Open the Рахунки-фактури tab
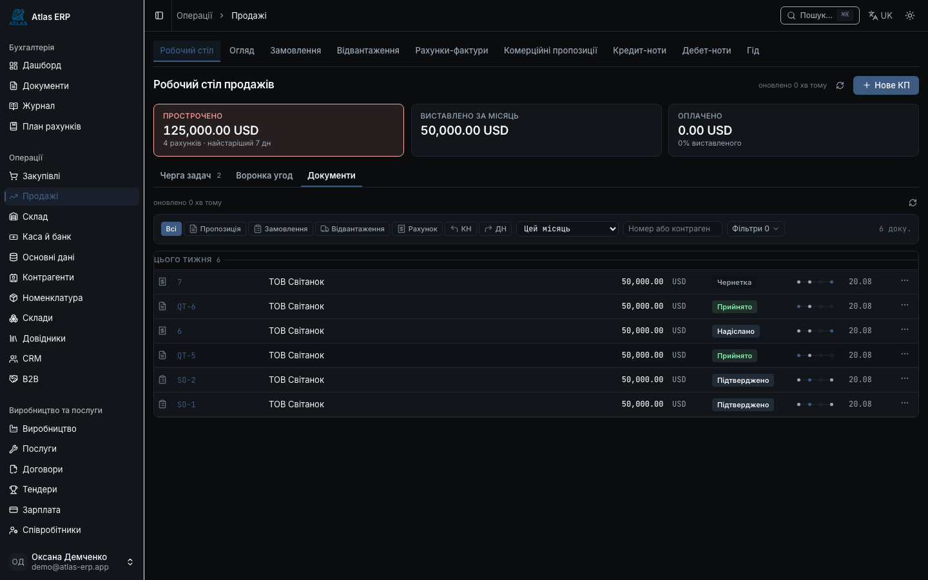 tap(452, 50)
